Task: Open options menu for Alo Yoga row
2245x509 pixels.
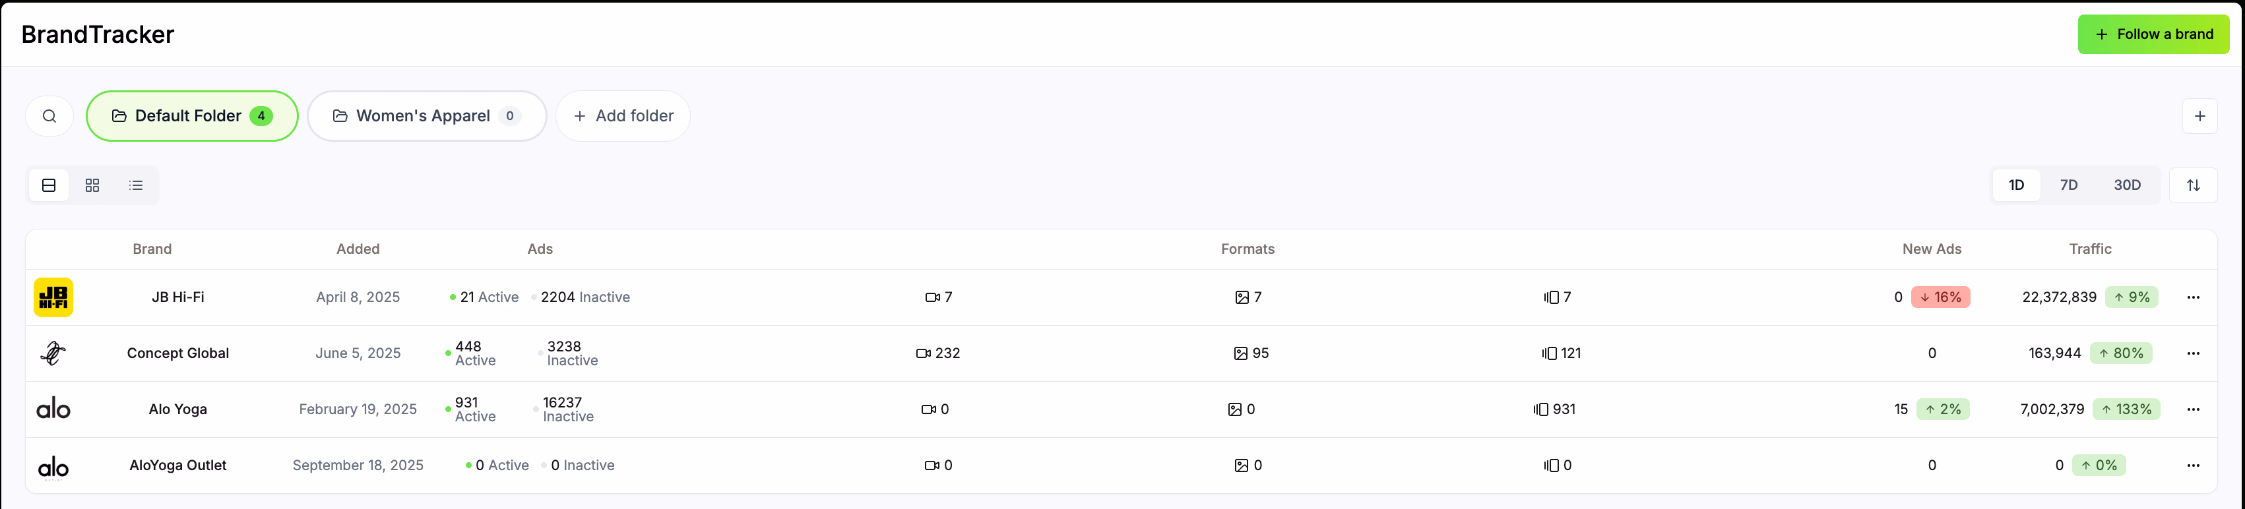Action: click(2194, 409)
